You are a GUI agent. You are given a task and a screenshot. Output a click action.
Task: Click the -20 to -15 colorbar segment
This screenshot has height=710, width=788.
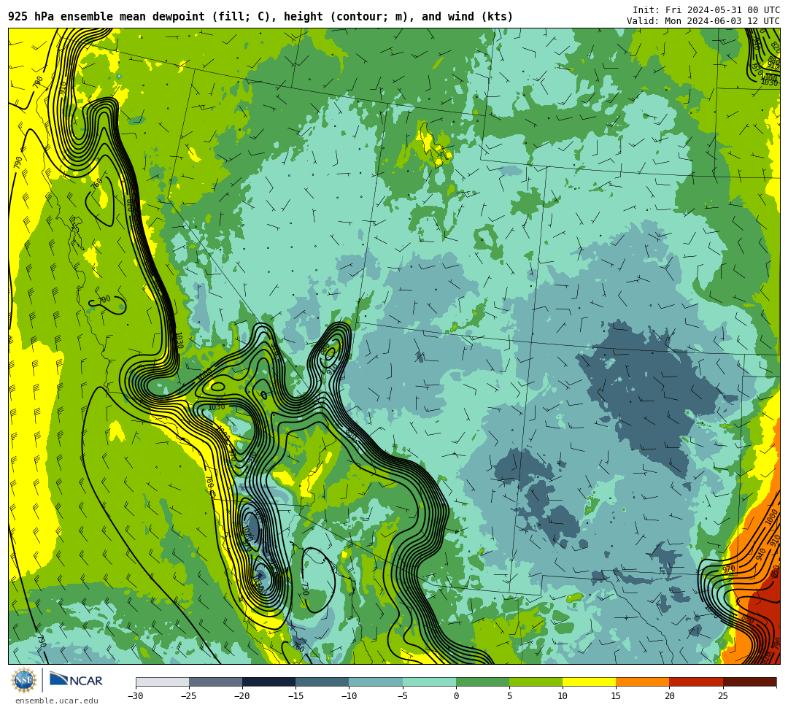tap(269, 682)
